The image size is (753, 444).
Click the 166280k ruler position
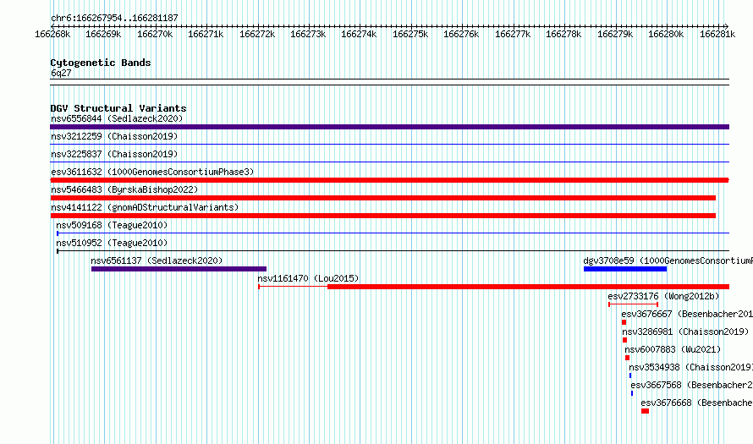click(x=666, y=34)
